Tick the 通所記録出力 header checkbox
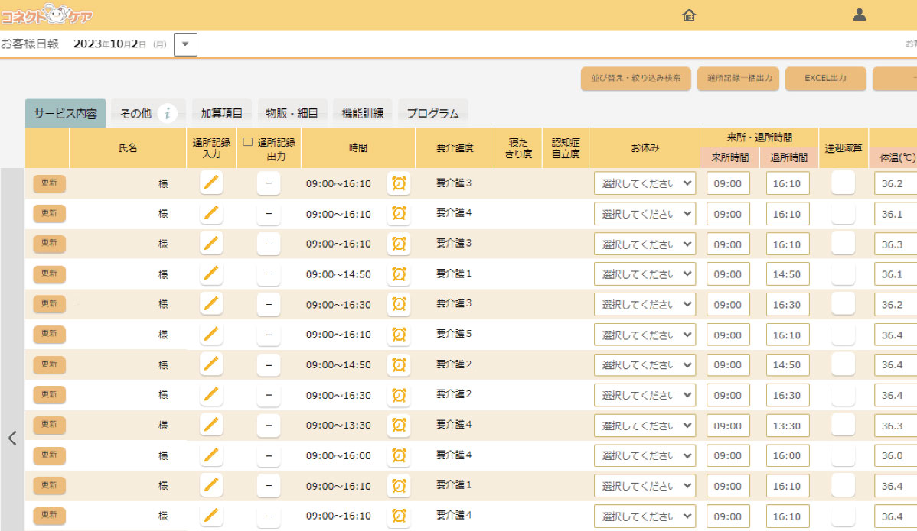The width and height of the screenshot is (917, 531). (x=248, y=142)
